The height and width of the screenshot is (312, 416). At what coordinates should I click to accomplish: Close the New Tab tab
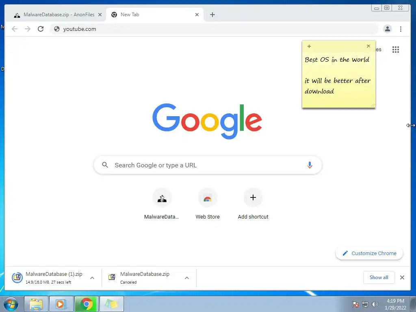pyautogui.click(x=197, y=15)
